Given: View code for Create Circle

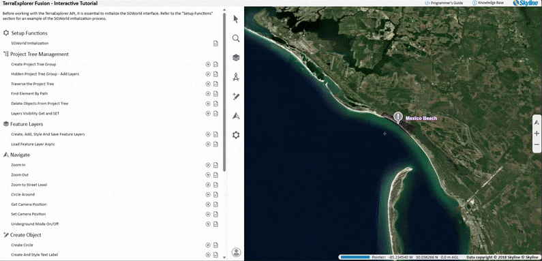Looking at the screenshot, I should (215, 245).
